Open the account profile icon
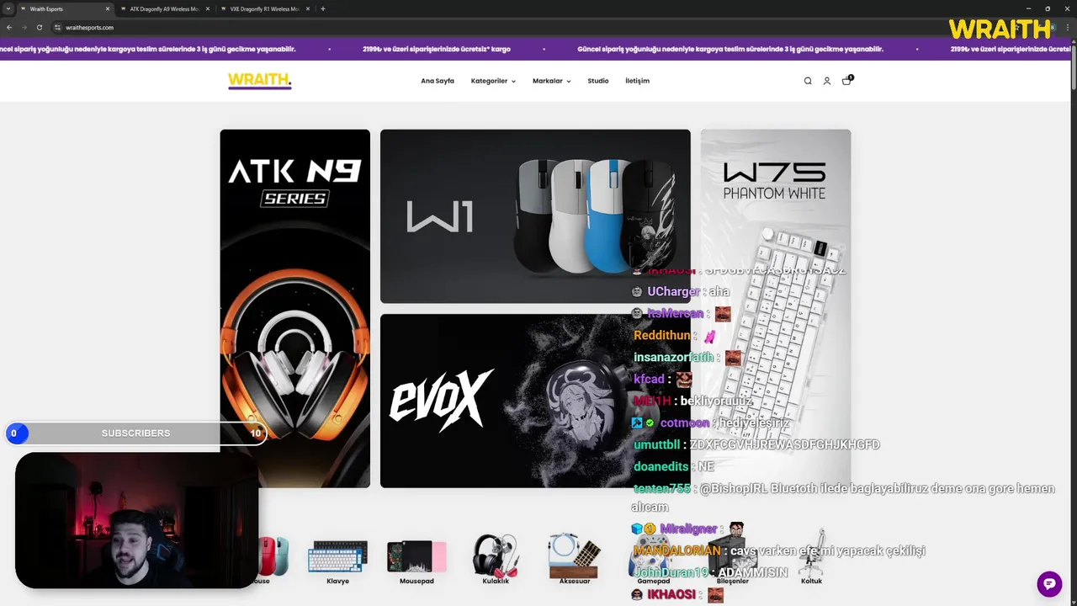This screenshot has width=1077, height=606. pyautogui.click(x=827, y=81)
